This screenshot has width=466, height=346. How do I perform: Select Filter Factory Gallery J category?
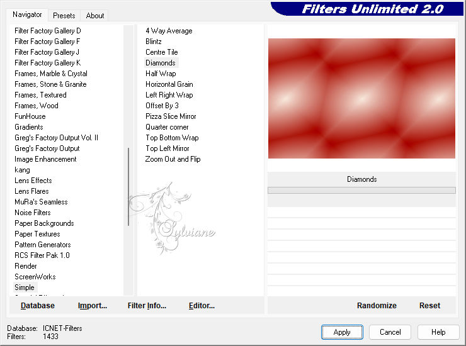[x=47, y=52]
